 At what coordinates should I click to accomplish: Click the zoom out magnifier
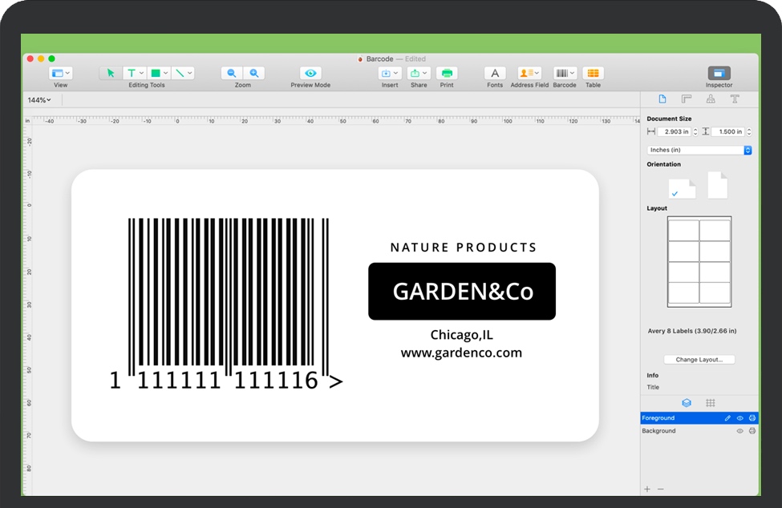click(x=232, y=73)
